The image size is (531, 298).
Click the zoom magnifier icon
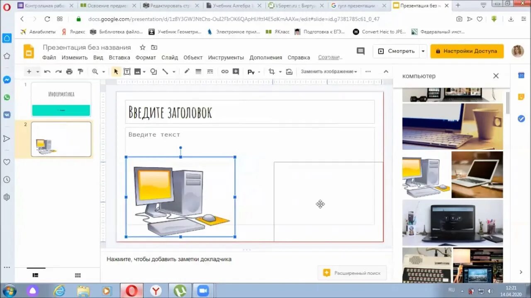(95, 72)
